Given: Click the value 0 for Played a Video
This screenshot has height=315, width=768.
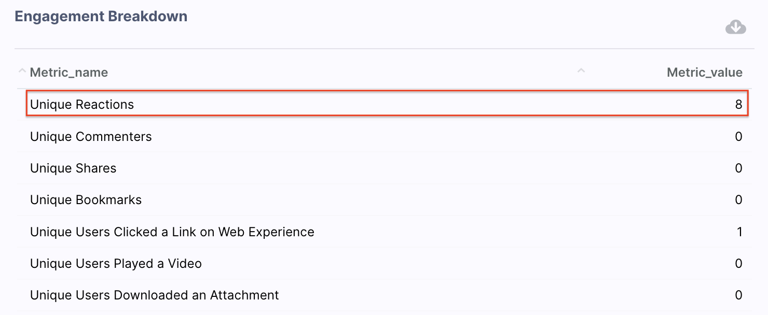Looking at the screenshot, I should pyautogui.click(x=738, y=264).
